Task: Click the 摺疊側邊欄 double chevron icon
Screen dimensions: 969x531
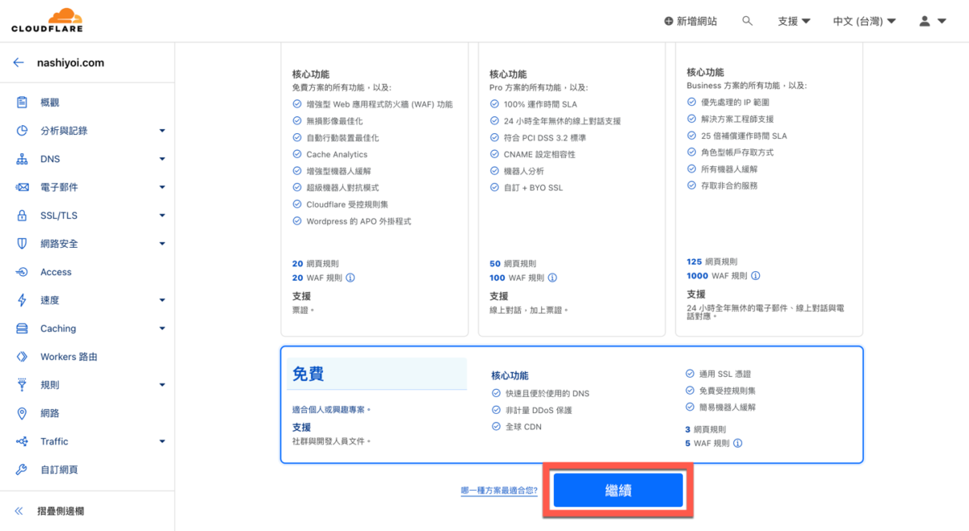Action: pyautogui.click(x=19, y=511)
